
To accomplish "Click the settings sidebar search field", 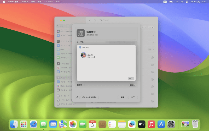I will (65, 26).
